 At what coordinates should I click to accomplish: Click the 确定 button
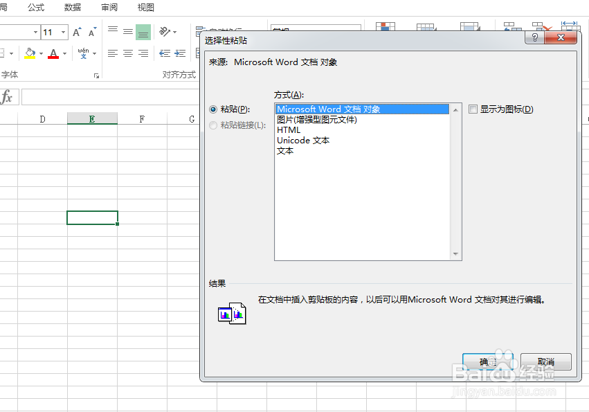tap(487, 361)
